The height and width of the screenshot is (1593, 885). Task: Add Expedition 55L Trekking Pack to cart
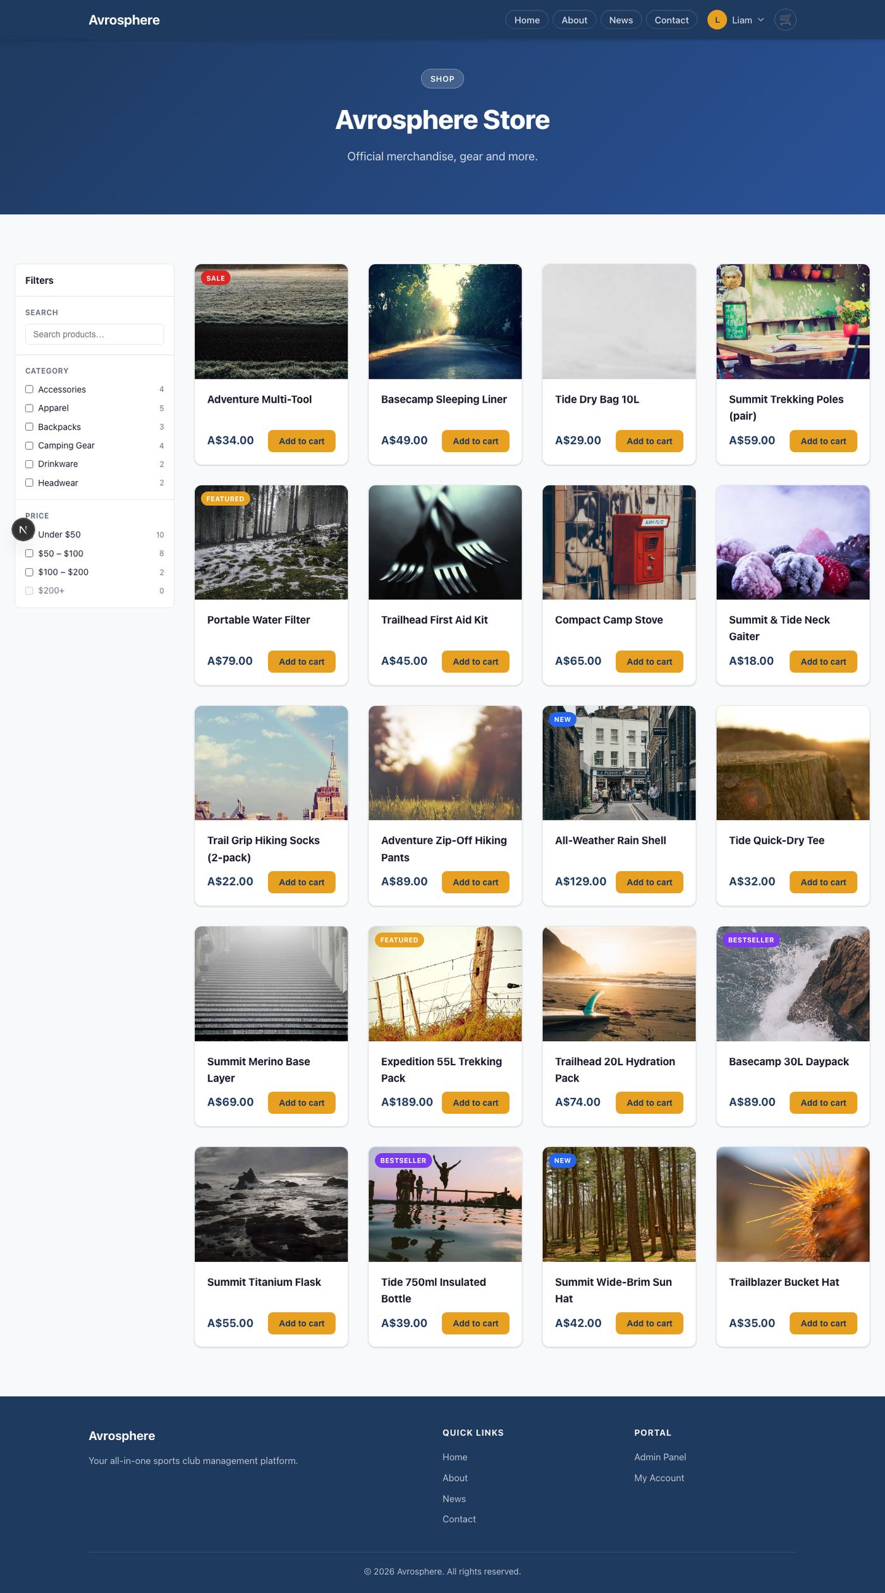(475, 1103)
